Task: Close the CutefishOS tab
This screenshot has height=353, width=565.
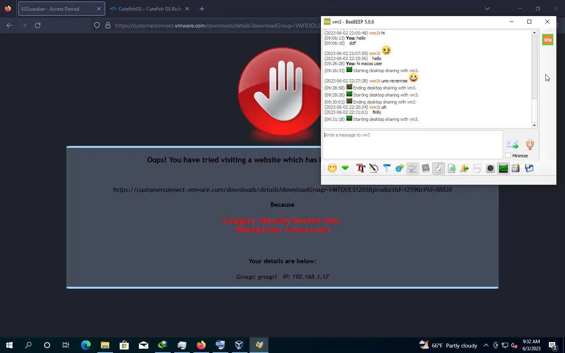Action: [x=187, y=9]
